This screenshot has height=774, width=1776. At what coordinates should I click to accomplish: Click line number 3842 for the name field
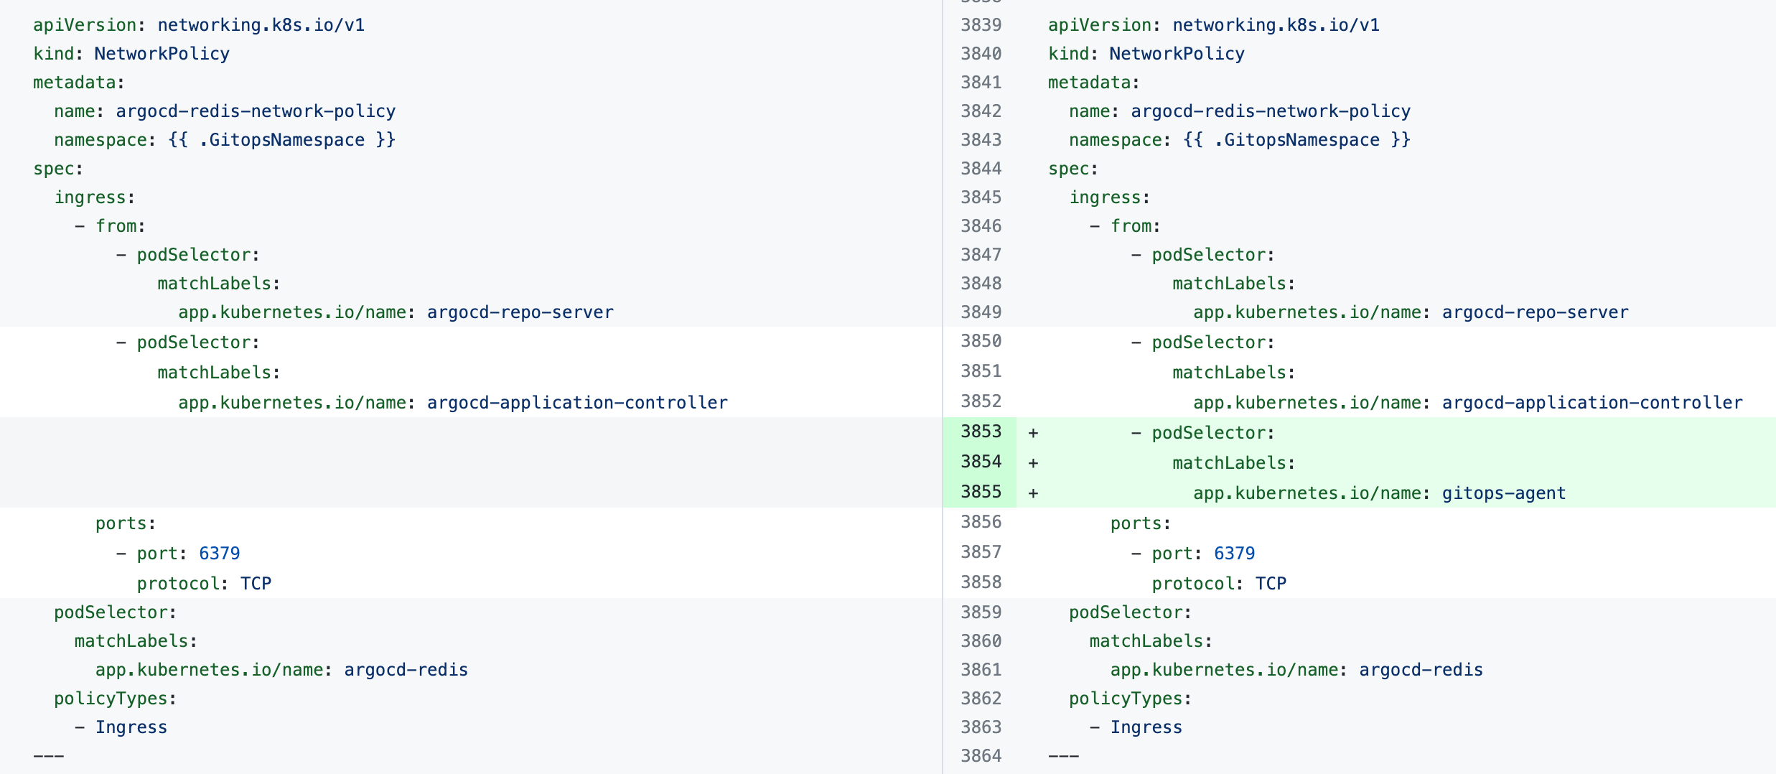[981, 111]
